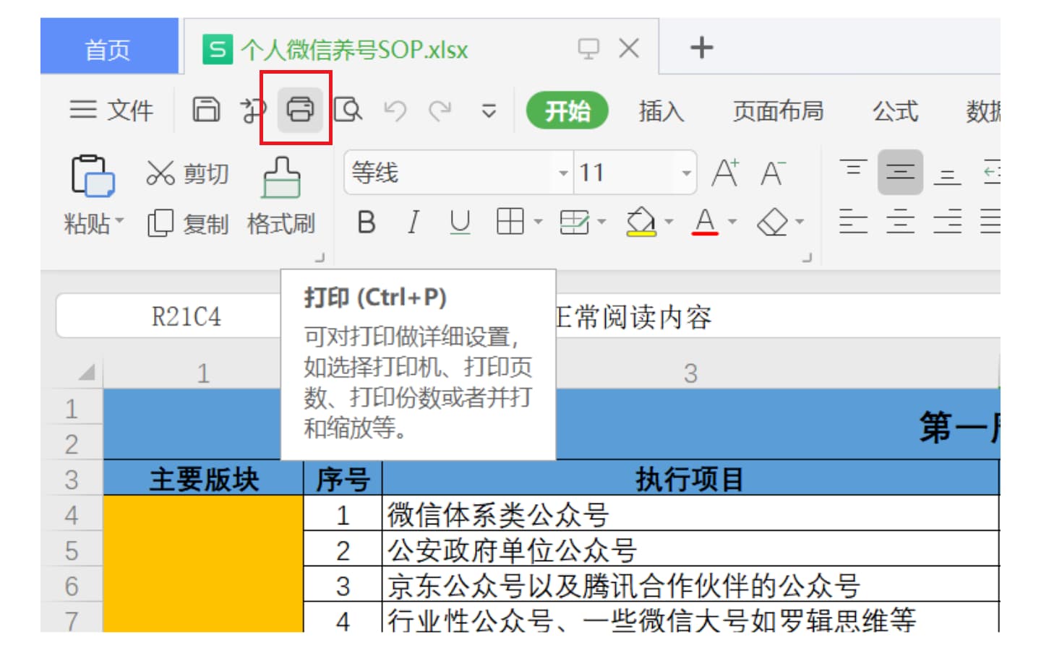
Task: Decrease font size with A- icon
Action: click(x=773, y=173)
